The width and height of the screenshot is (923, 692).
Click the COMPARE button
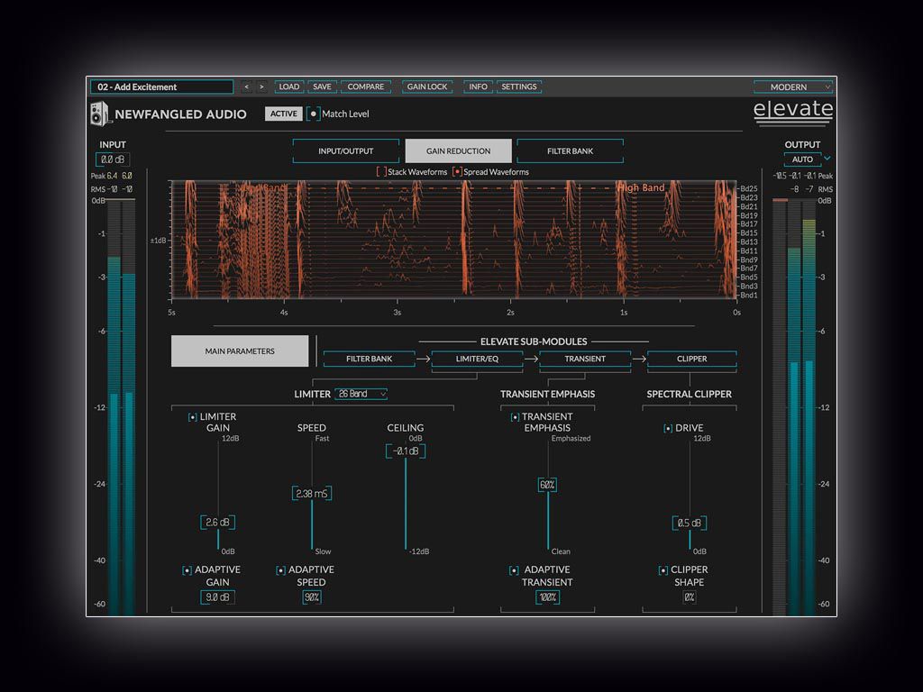(366, 86)
